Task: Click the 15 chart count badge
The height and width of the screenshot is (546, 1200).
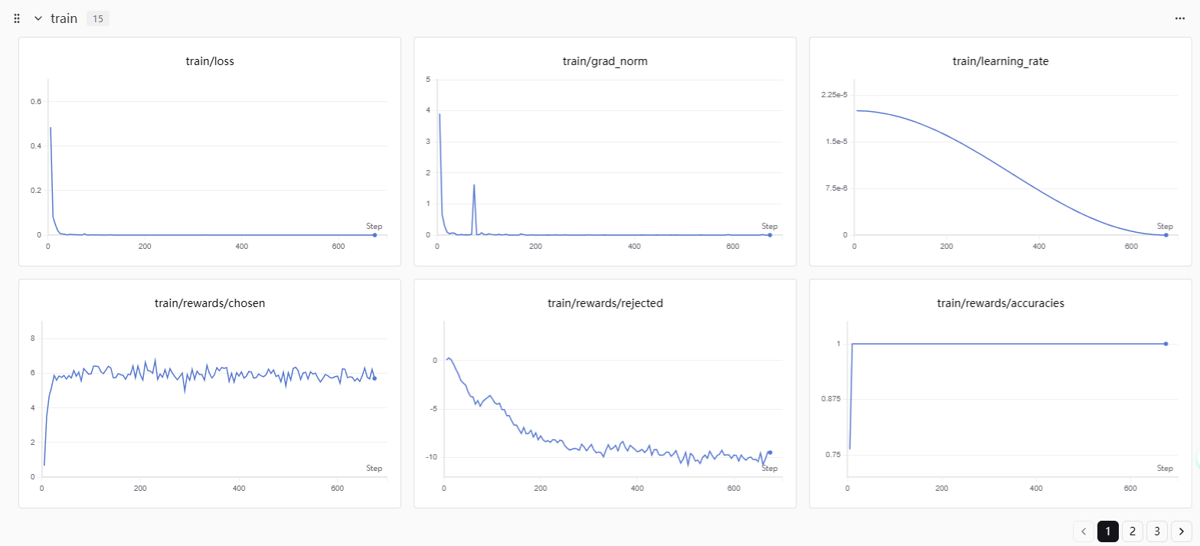Action: (97, 18)
